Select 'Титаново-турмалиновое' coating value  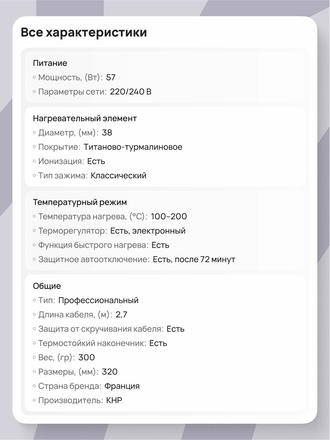pos(133,147)
